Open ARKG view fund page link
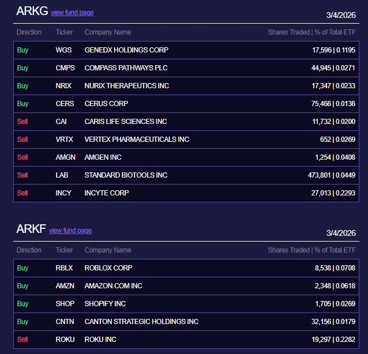Image resolution: width=368 pixels, height=354 pixels. click(x=72, y=13)
